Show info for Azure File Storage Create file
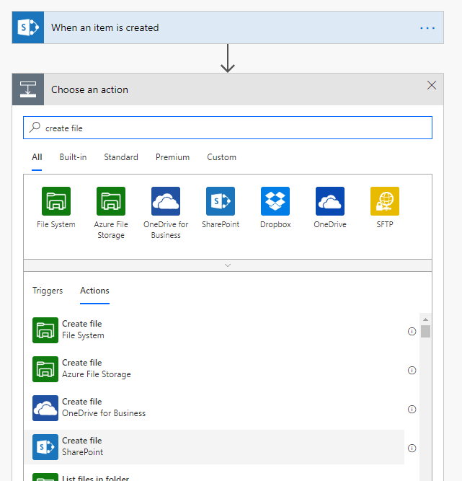The image size is (462, 481). click(412, 370)
